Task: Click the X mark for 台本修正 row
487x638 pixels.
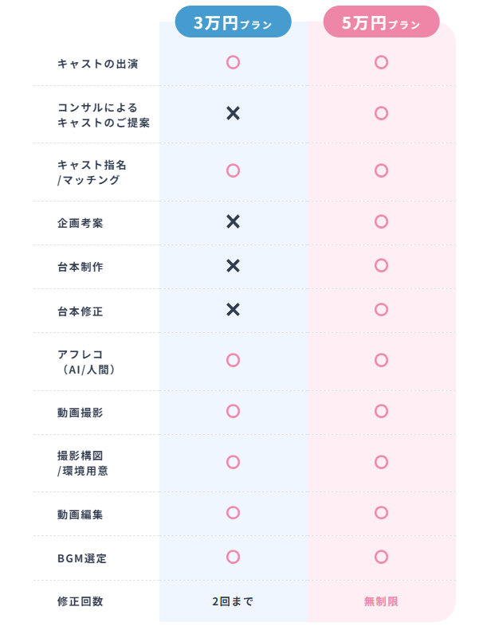Action: (233, 309)
